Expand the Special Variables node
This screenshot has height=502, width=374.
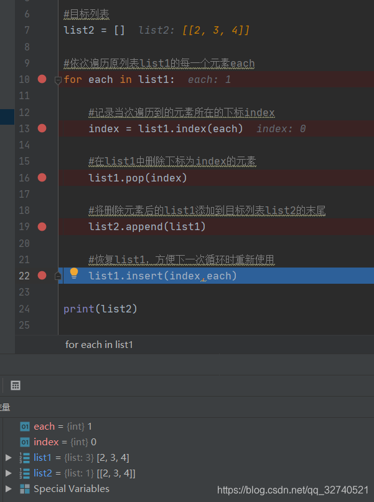pos(9,489)
